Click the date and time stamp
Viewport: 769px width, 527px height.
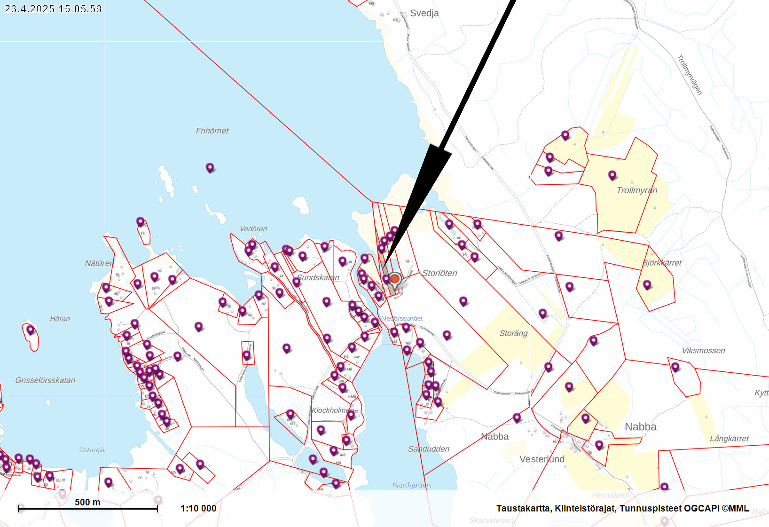click(x=53, y=8)
